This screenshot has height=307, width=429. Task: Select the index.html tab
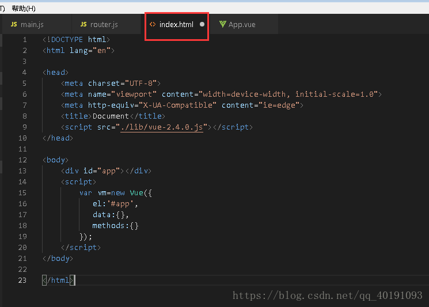pos(176,25)
